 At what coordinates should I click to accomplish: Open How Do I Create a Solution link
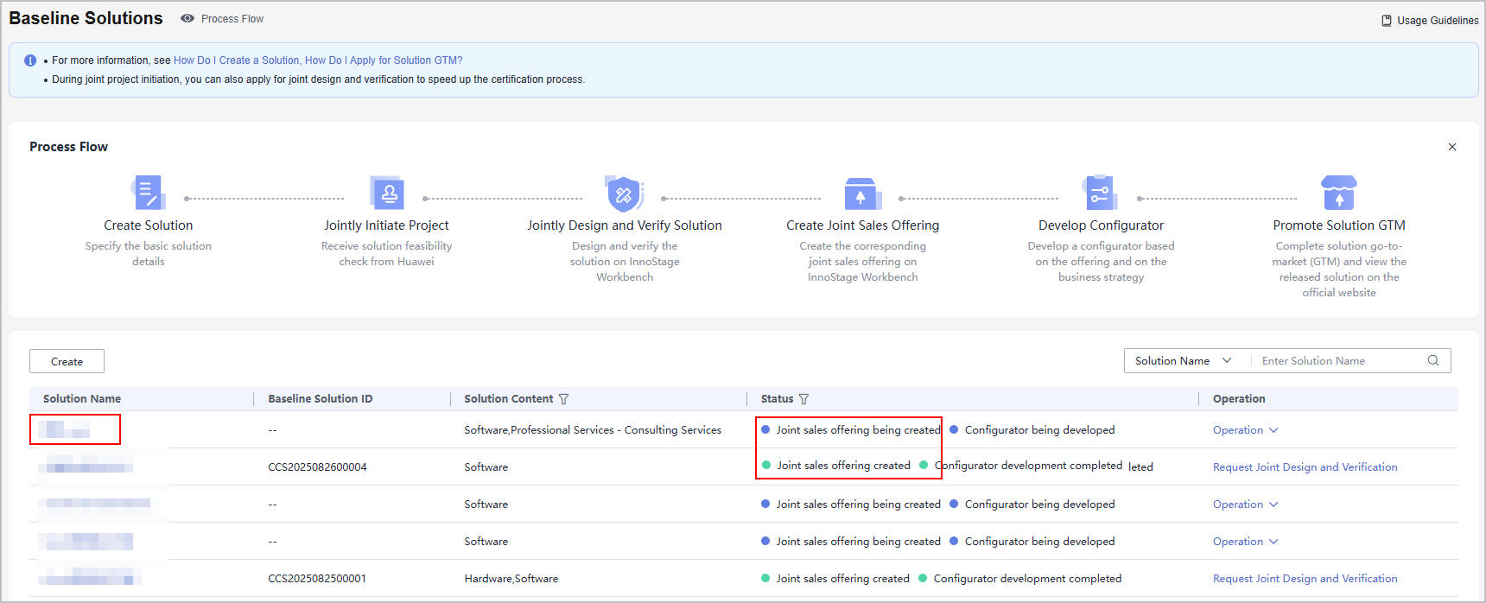(x=236, y=60)
